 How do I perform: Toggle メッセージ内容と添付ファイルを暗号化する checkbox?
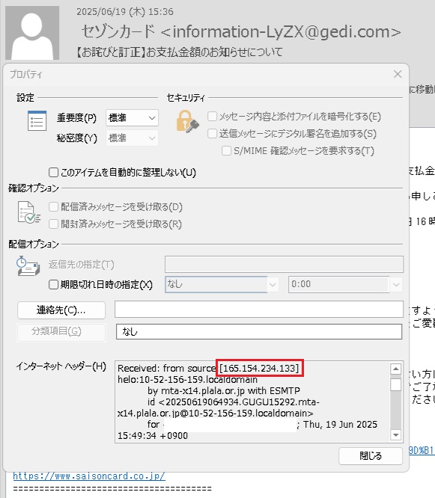click(212, 116)
